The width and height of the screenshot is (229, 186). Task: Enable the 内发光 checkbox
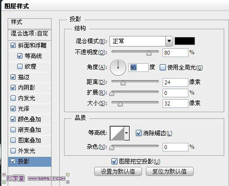pyautogui.click(x=13, y=98)
